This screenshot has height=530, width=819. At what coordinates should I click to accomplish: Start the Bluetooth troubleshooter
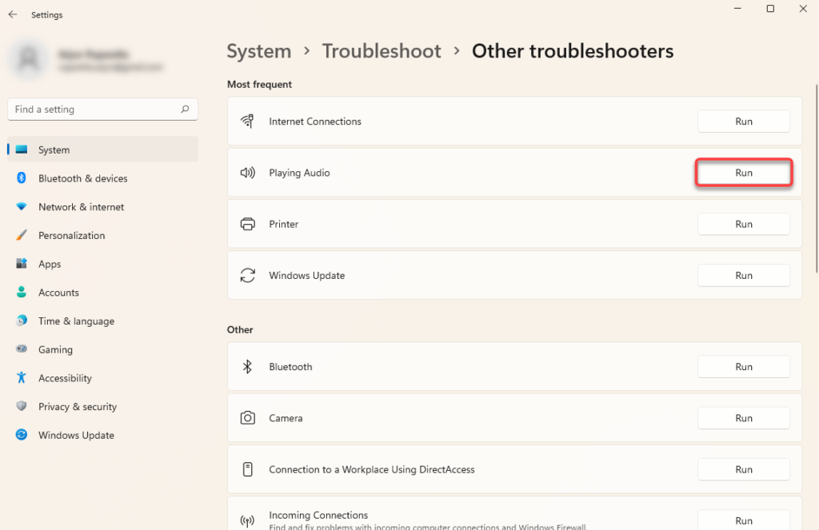[744, 367]
